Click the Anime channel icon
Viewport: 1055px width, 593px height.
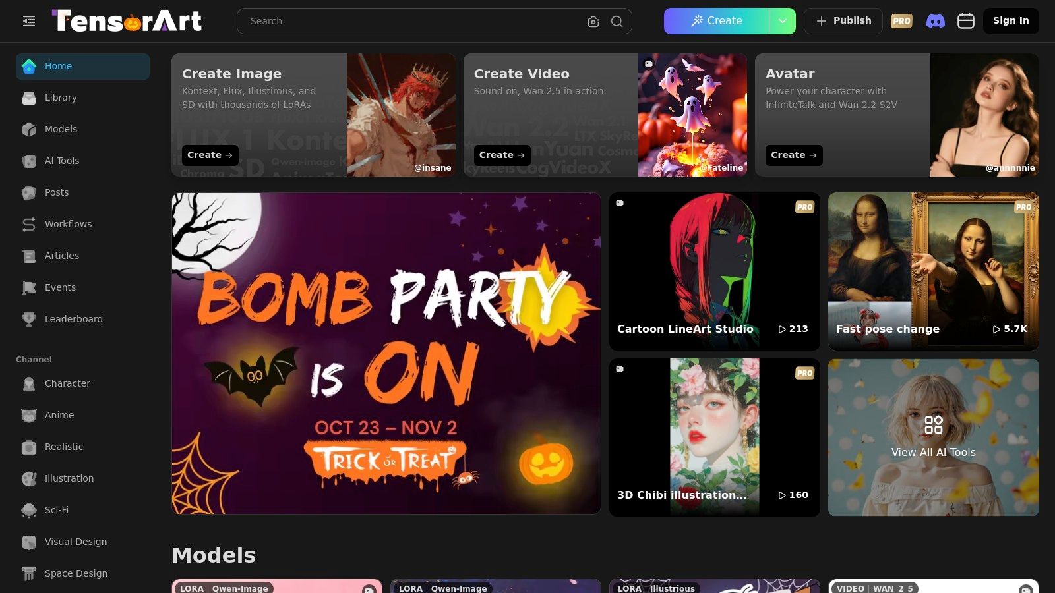(29, 415)
